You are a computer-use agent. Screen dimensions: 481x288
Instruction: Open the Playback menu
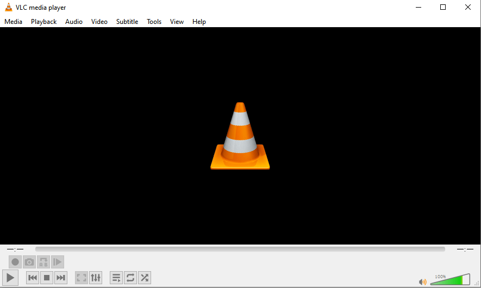[x=43, y=22]
